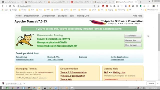Viewport: 160px width, 90px height.
Task: Click the red Opera-style extension icon
Action: click(x=107, y=6)
